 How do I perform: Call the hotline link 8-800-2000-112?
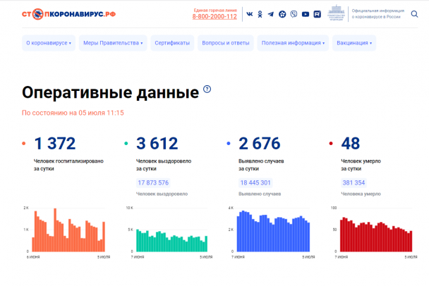tap(214, 17)
